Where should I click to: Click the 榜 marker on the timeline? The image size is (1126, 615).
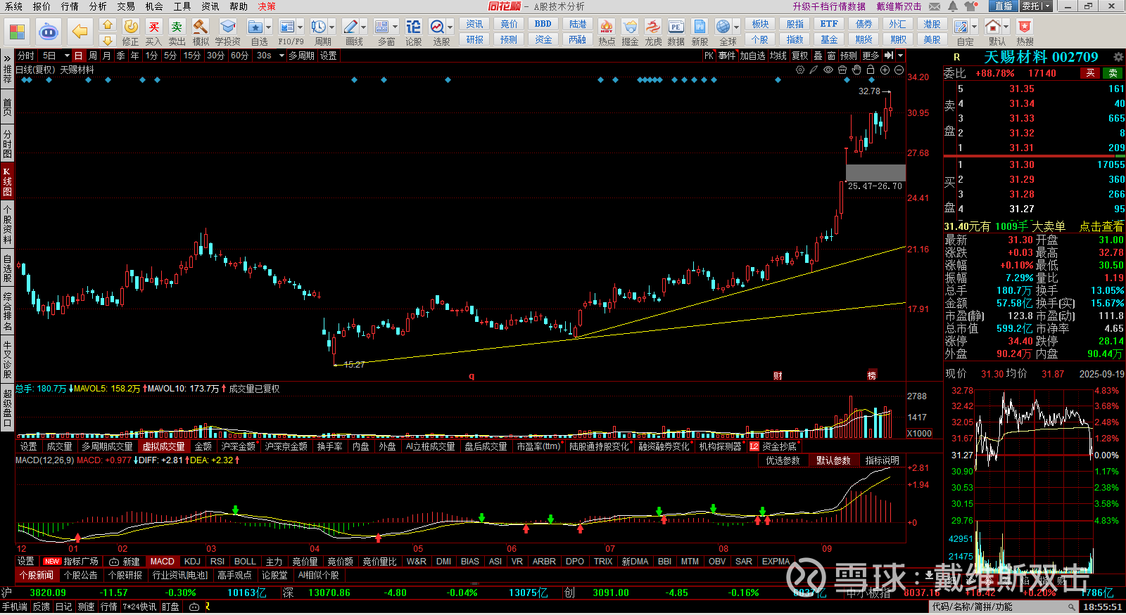(872, 376)
